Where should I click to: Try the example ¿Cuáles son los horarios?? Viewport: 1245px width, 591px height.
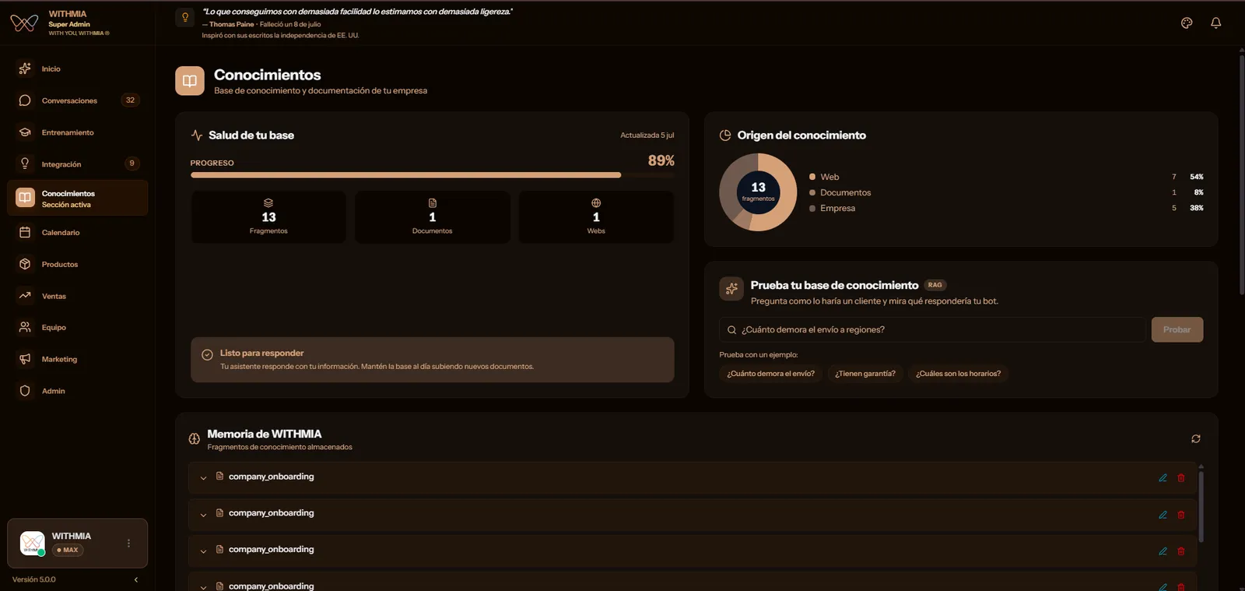pos(959,374)
